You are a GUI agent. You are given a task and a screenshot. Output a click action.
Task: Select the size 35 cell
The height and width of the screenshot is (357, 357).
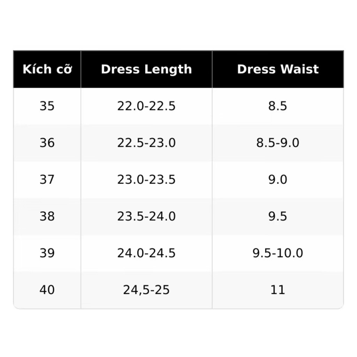pos(47,106)
